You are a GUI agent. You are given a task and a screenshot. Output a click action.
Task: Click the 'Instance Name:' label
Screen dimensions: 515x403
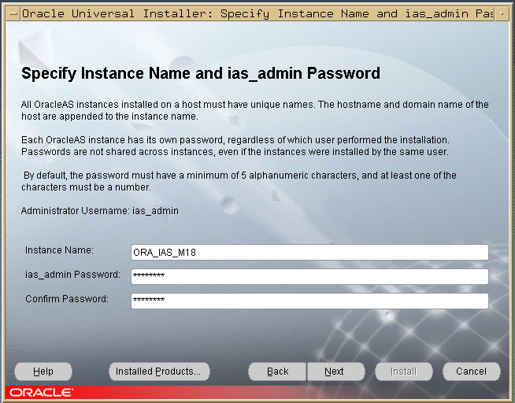(59, 250)
